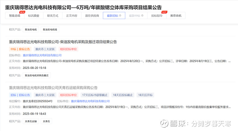Click the 18天后投标截止 tag
Image resolution: width=238 pixels, height=131 pixels.
click(123, 95)
